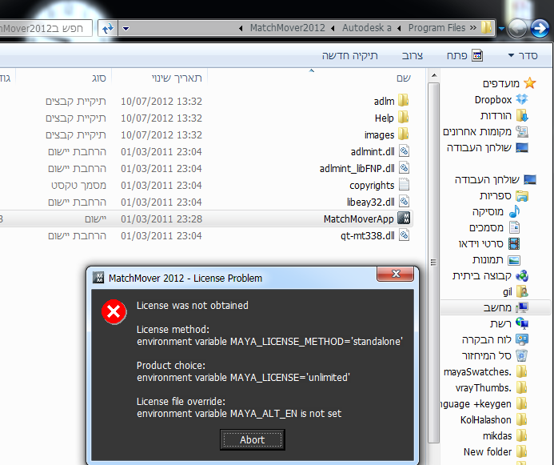Viewport: 554px width, 465px height.
Task: Expand the Organize (סדר) menu dropdown
Action: point(511,55)
